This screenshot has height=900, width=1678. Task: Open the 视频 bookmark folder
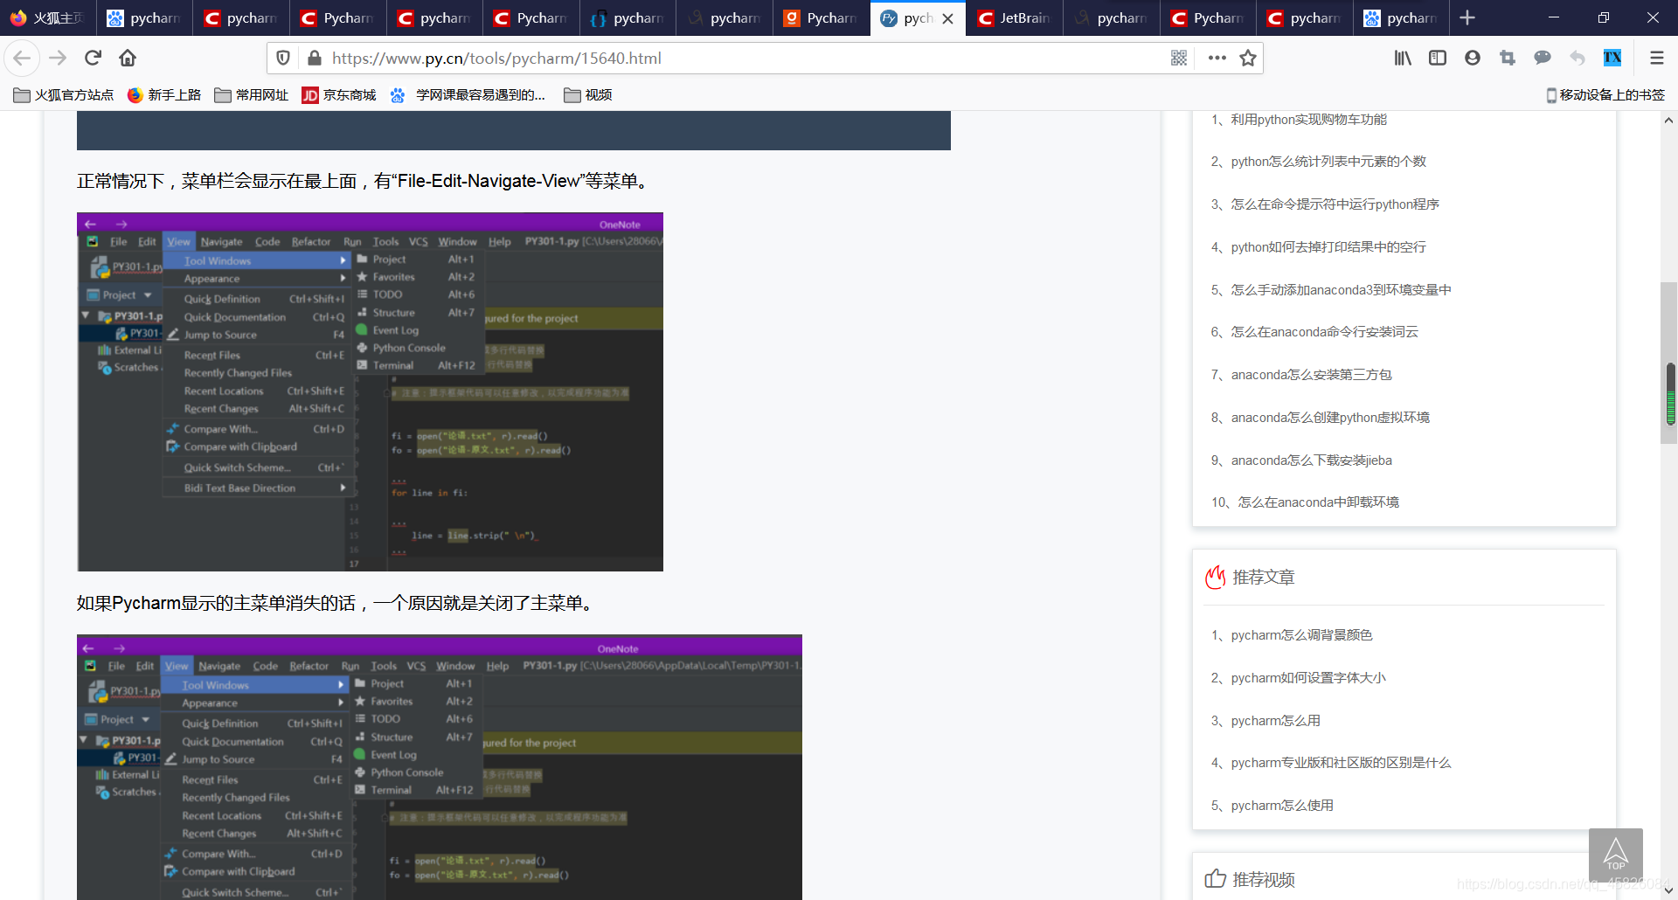[588, 95]
